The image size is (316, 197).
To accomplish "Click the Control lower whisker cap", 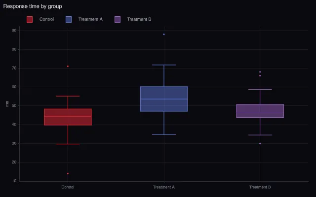I will pyautogui.click(x=68, y=144).
